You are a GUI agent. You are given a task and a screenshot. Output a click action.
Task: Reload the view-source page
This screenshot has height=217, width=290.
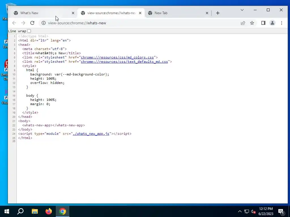point(32,23)
